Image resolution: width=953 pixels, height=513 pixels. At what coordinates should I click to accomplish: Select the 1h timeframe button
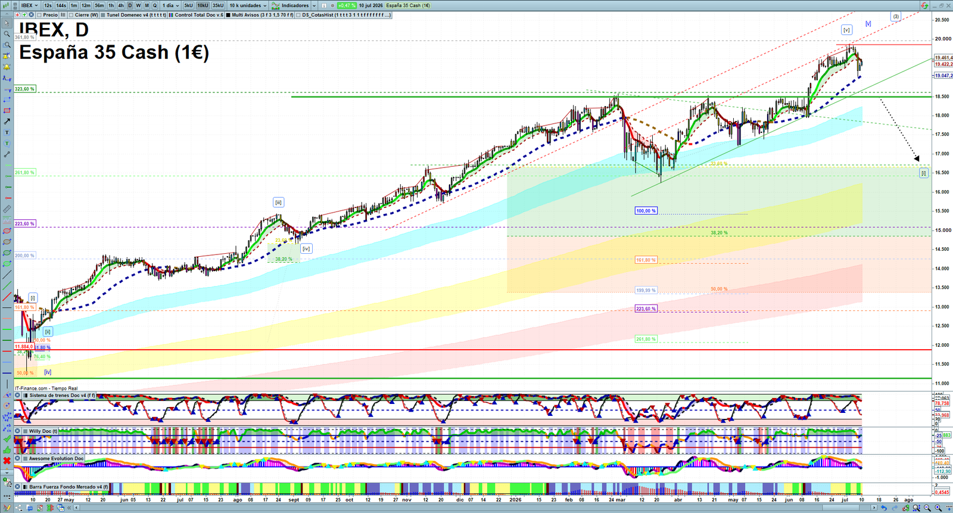[111, 5]
